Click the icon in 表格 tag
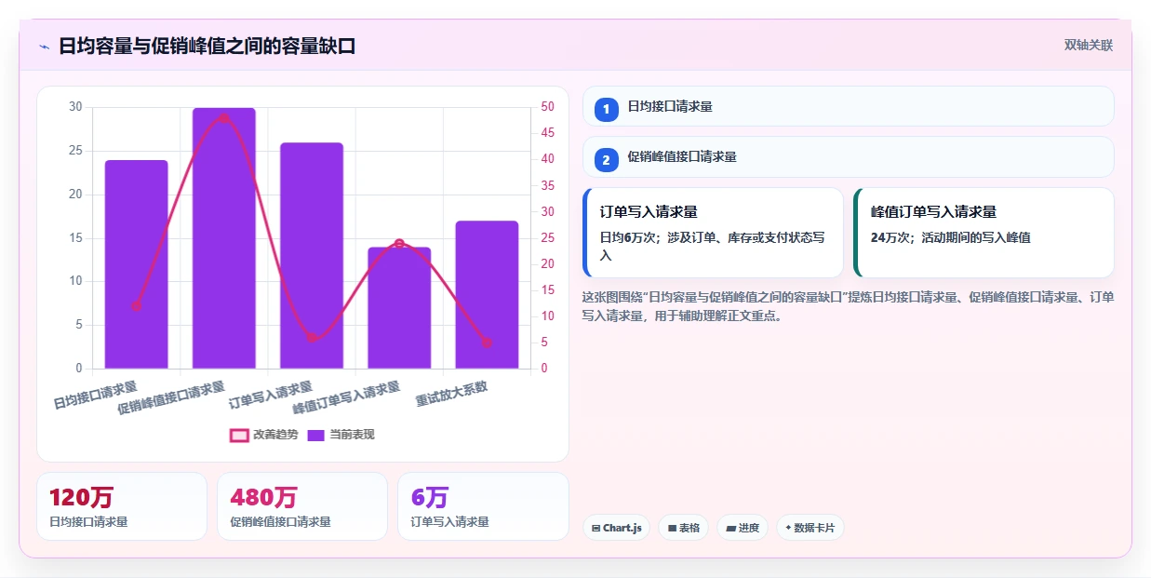 click(672, 528)
